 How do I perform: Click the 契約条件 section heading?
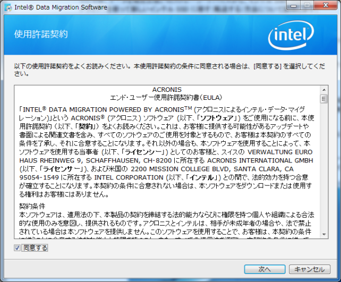point(33,205)
